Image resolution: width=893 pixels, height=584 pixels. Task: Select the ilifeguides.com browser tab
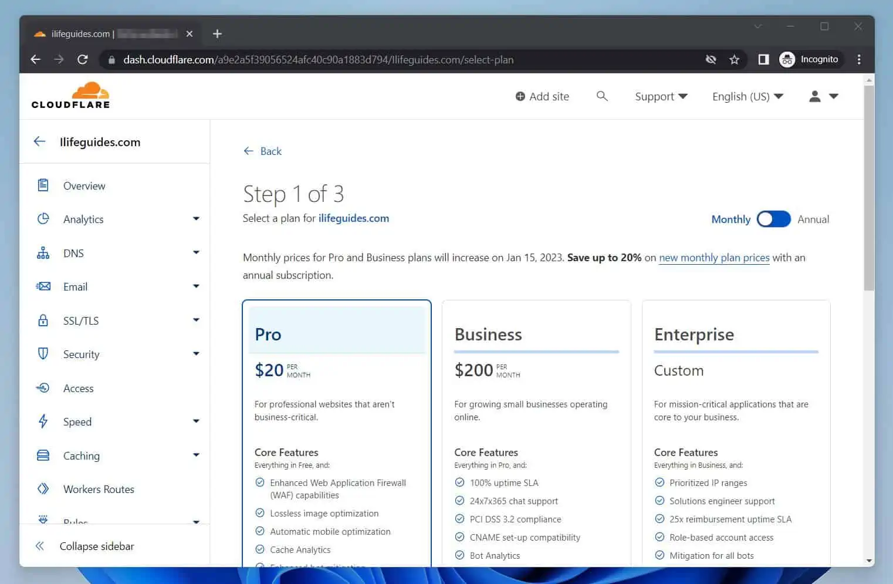coord(114,34)
